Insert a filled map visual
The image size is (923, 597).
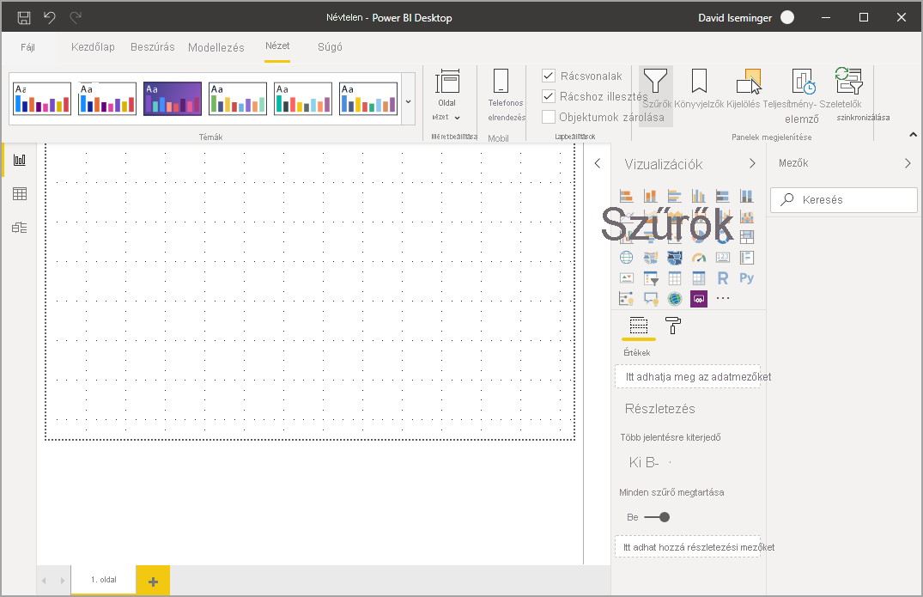pyautogui.click(x=651, y=258)
